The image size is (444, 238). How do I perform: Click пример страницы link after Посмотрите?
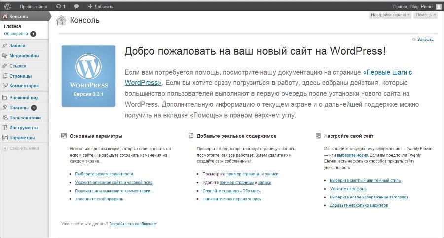244,174
